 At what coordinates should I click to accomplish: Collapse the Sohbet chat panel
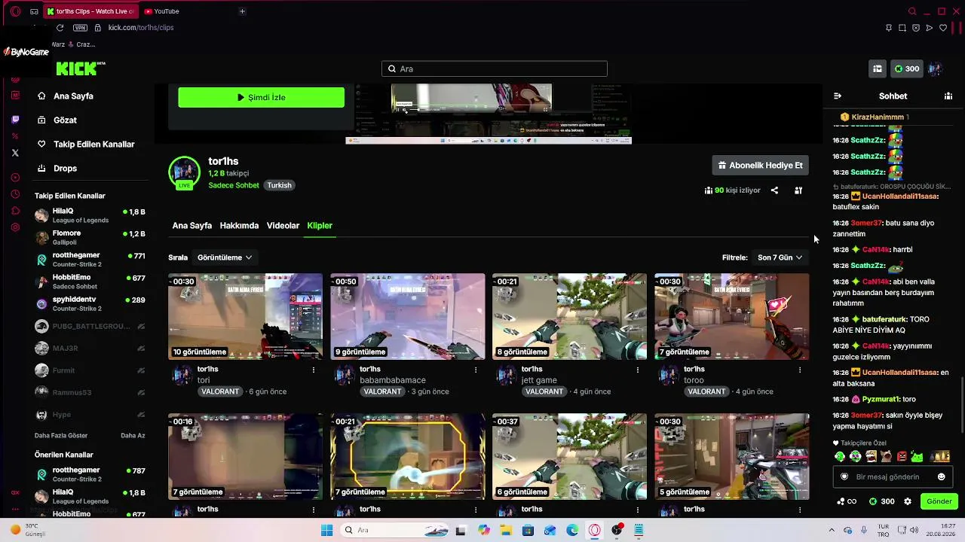[x=838, y=96]
